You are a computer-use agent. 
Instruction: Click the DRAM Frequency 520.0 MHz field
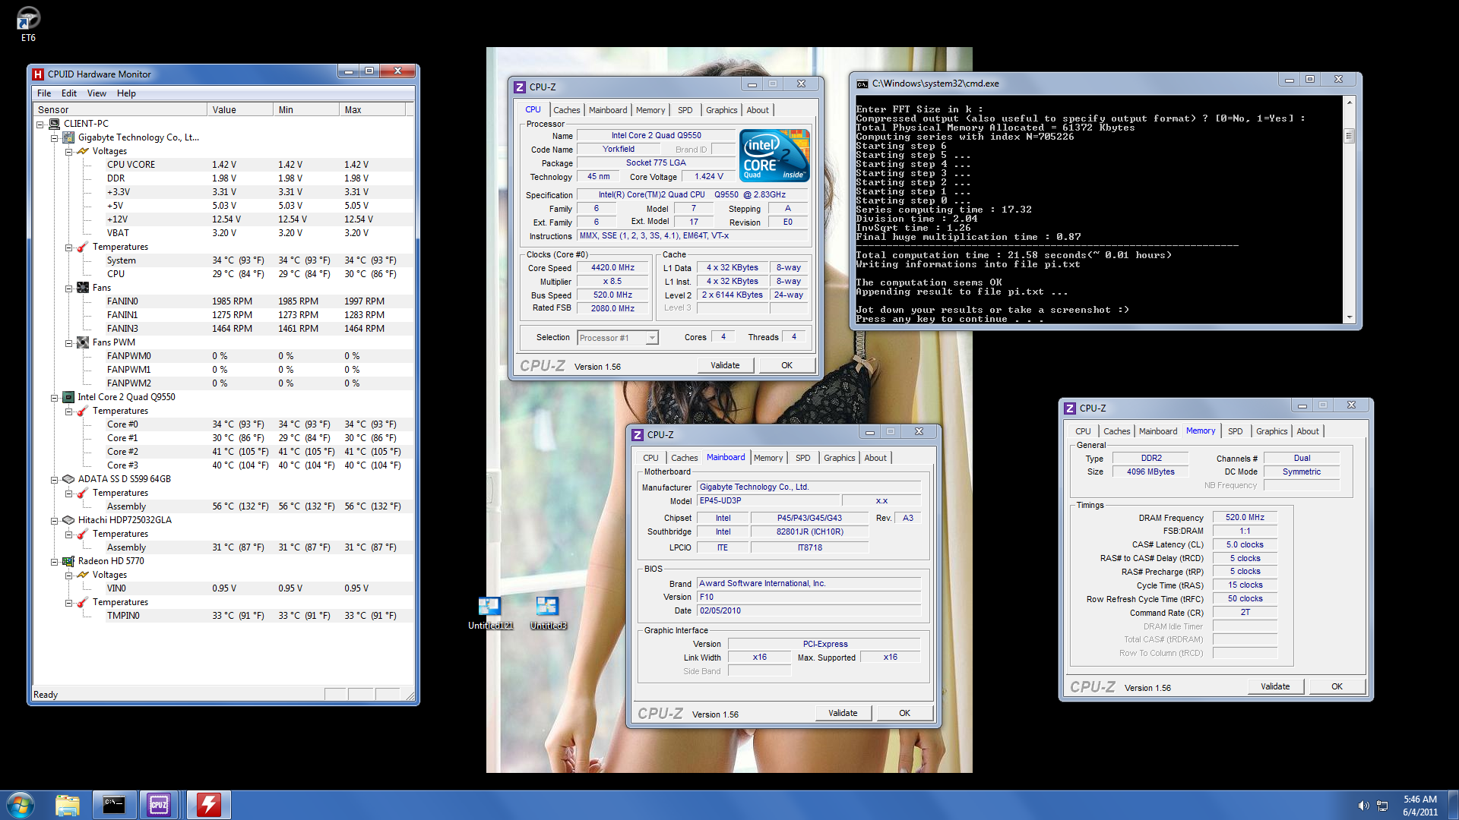[x=1245, y=518]
